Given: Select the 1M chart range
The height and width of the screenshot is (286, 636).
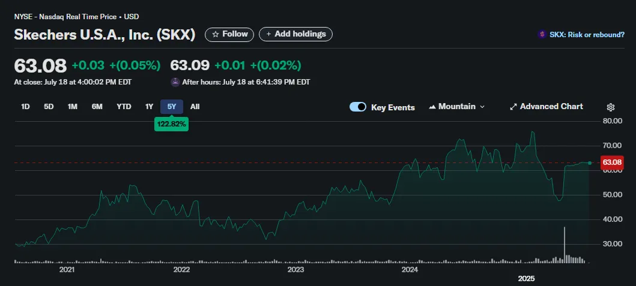Looking at the screenshot, I should click(x=73, y=107).
